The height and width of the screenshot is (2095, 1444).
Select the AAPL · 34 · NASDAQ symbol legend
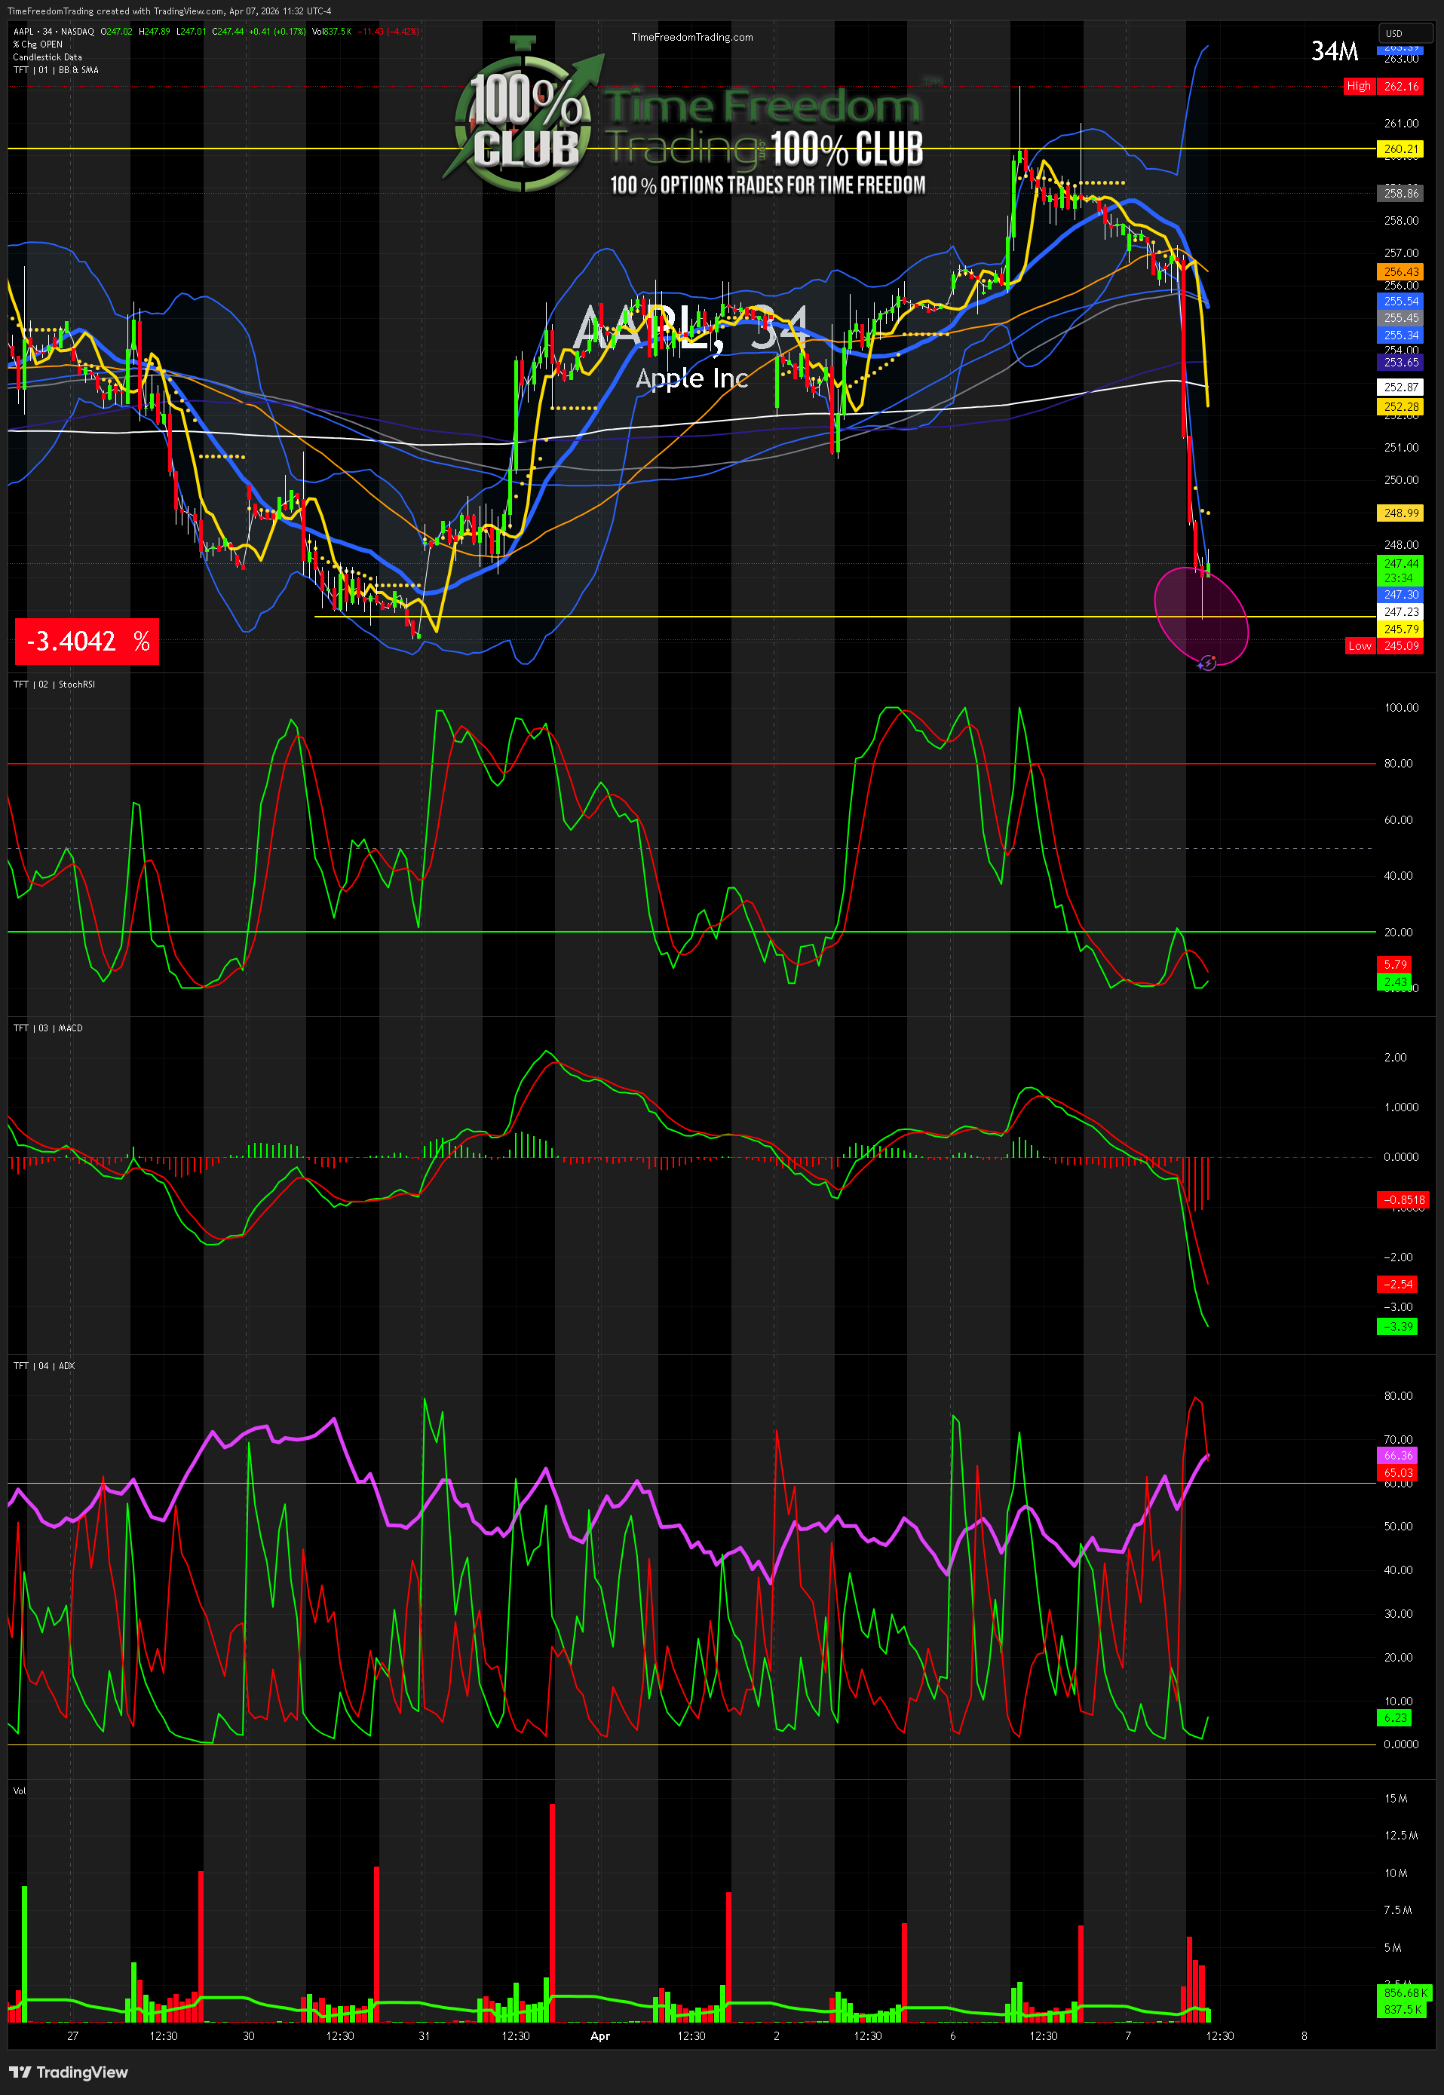[x=54, y=32]
